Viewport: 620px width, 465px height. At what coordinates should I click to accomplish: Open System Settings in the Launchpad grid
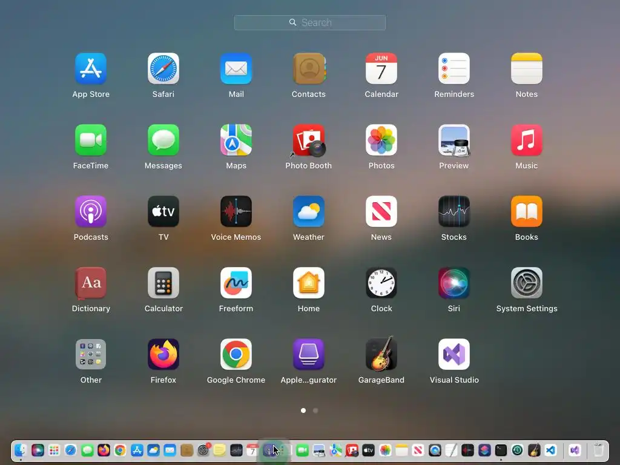point(527,283)
